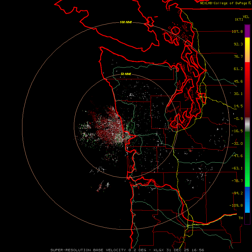252x252 pixels.
Task: Select the 92.3 legend value
Action: (x=238, y=44)
